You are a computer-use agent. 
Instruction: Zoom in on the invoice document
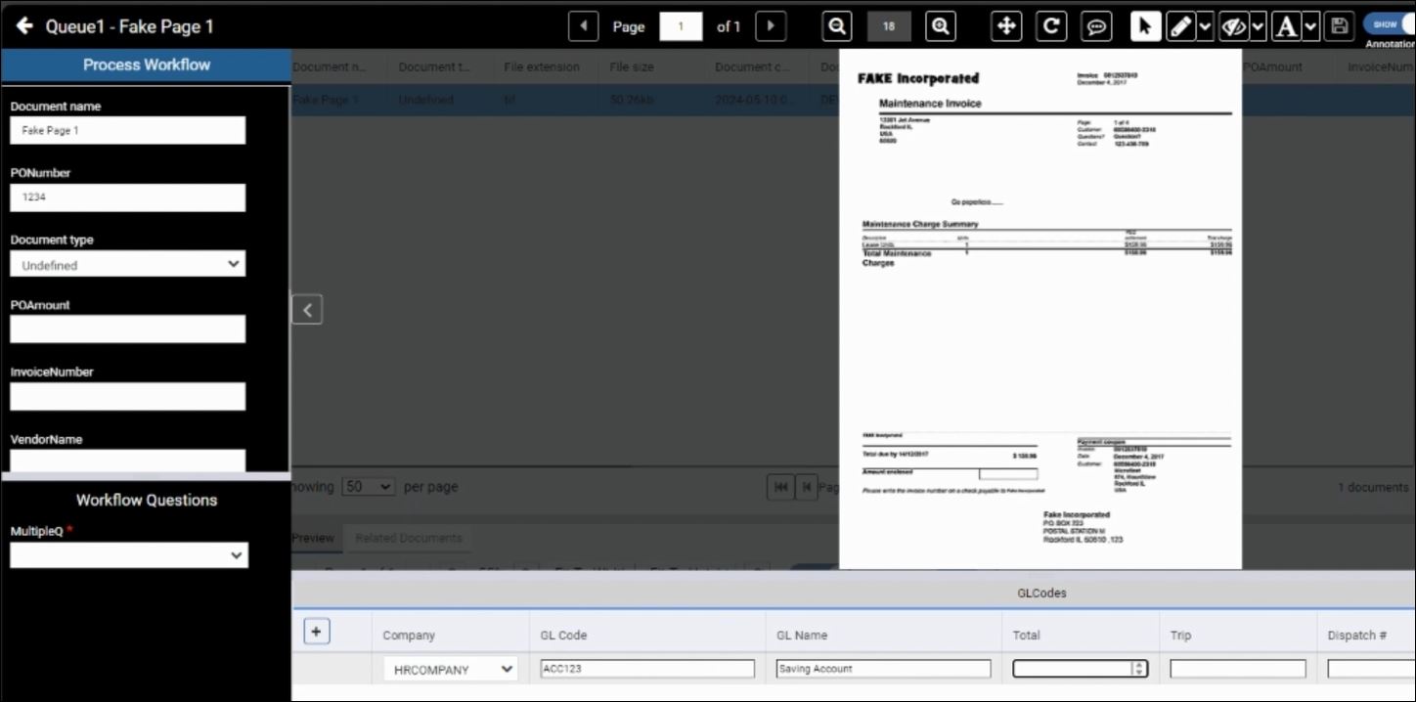941,26
